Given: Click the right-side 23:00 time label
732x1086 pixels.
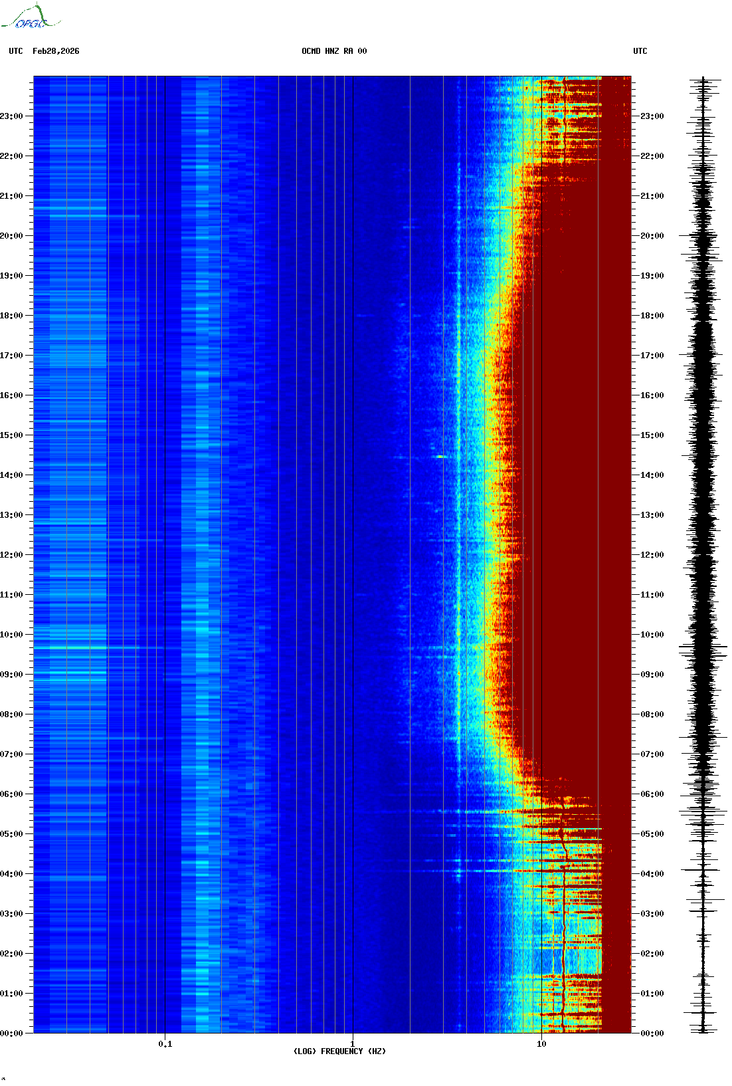Looking at the screenshot, I should (x=652, y=116).
